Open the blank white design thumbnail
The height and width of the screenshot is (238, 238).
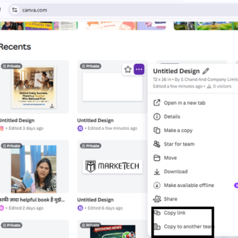pyautogui.click(x=113, y=87)
